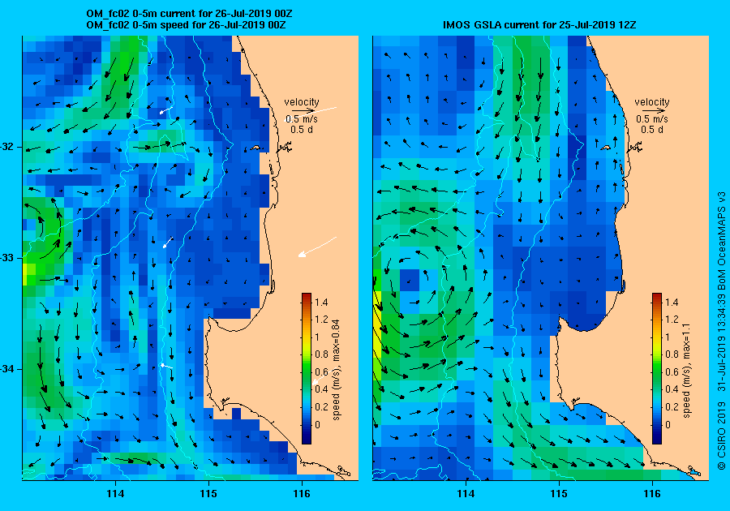Click the reference velocity arrow in OM_fc02 map
This screenshot has width=730, height=511.
pyautogui.click(x=302, y=111)
